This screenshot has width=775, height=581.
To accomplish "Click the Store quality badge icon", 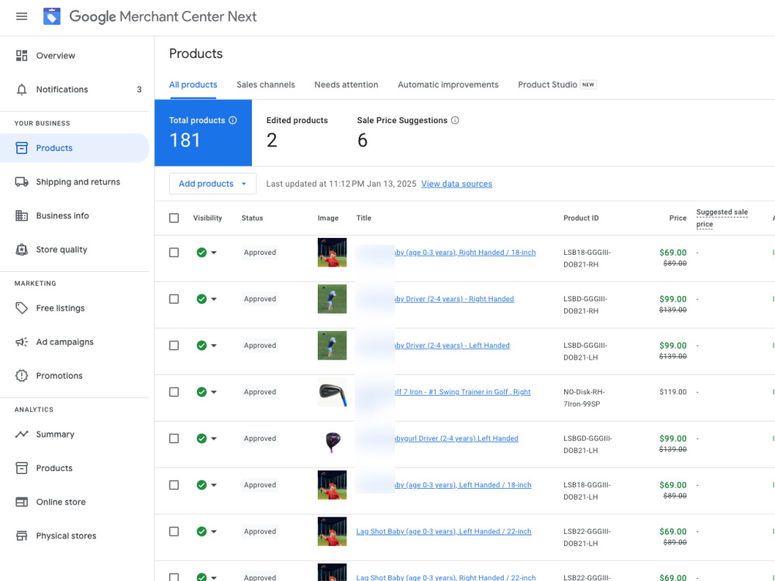I will click(22, 249).
